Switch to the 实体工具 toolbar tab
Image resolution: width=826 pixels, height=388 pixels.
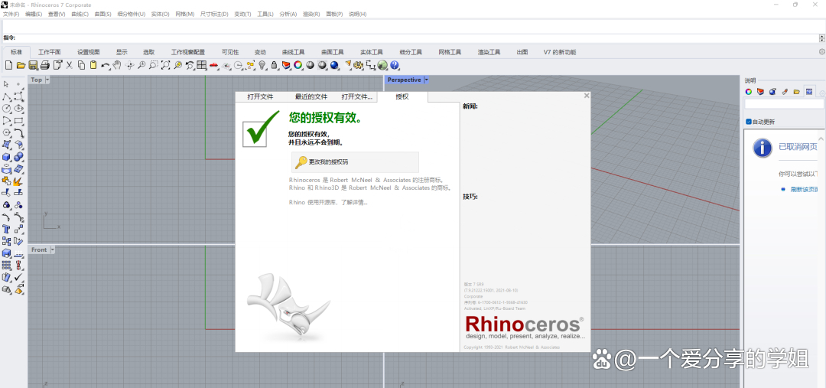(372, 52)
